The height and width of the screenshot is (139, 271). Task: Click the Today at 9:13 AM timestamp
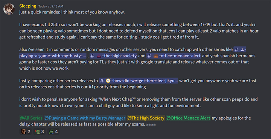tap(51, 6)
